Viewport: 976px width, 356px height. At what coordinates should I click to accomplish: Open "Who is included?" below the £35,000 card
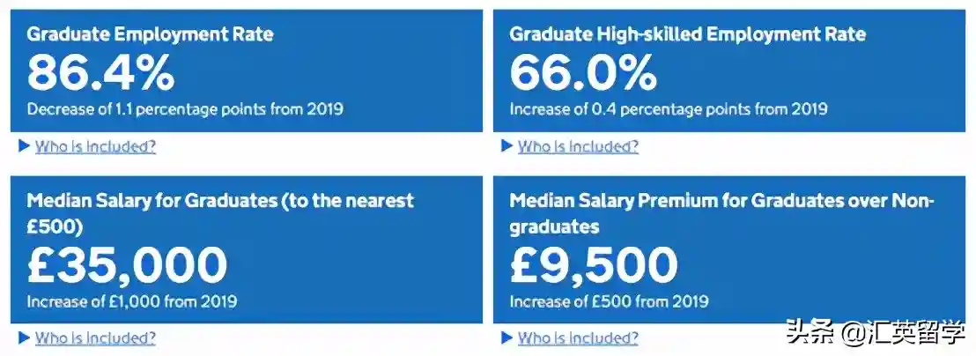point(95,337)
